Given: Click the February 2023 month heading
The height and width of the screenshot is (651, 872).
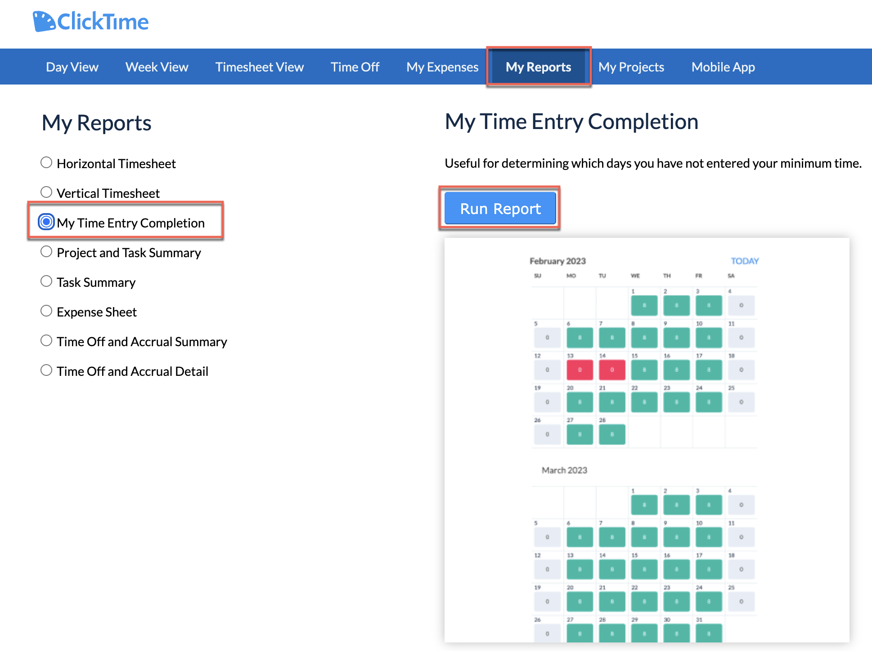Looking at the screenshot, I should coord(557,261).
